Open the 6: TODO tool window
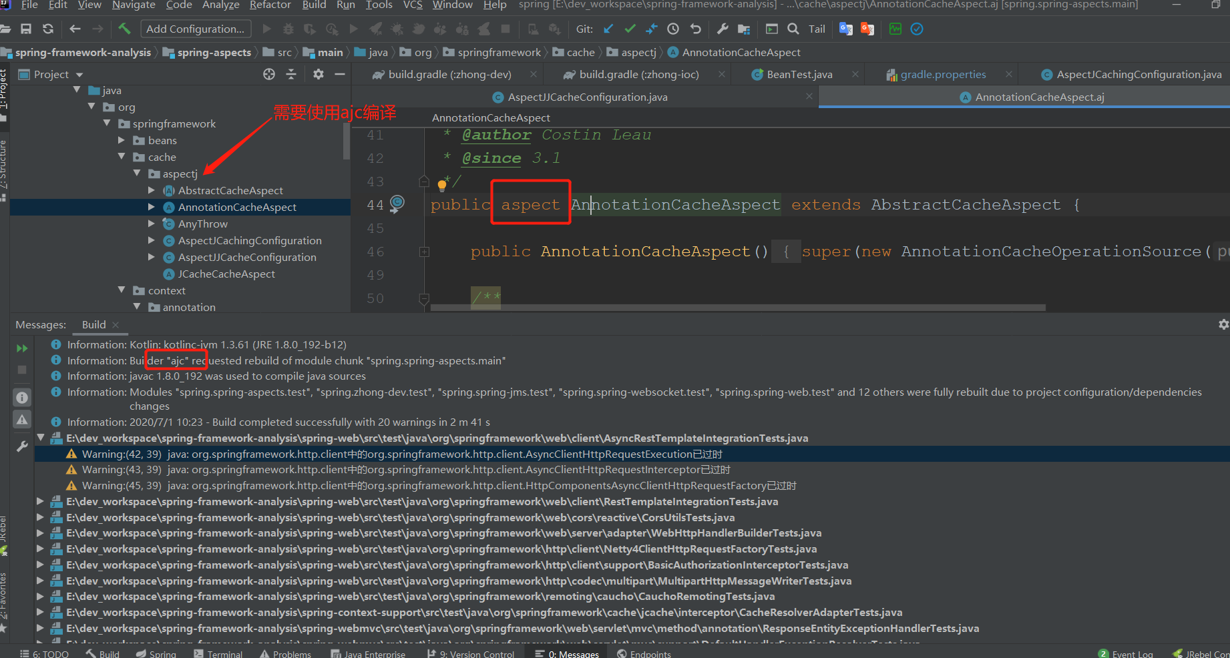The width and height of the screenshot is (1230, 658). 44,653
